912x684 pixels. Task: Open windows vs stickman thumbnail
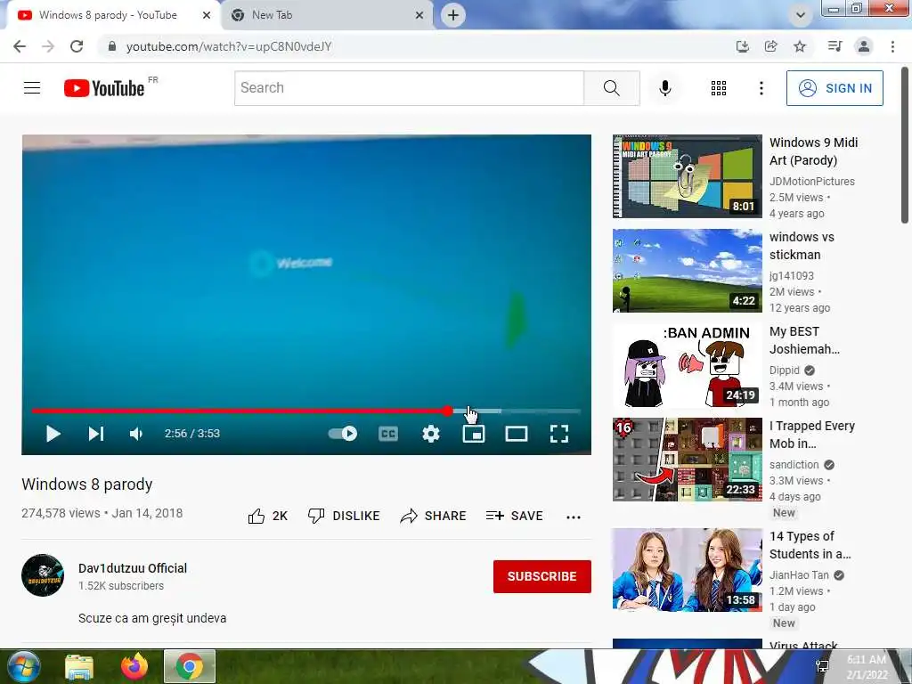[x=687, y=271]
